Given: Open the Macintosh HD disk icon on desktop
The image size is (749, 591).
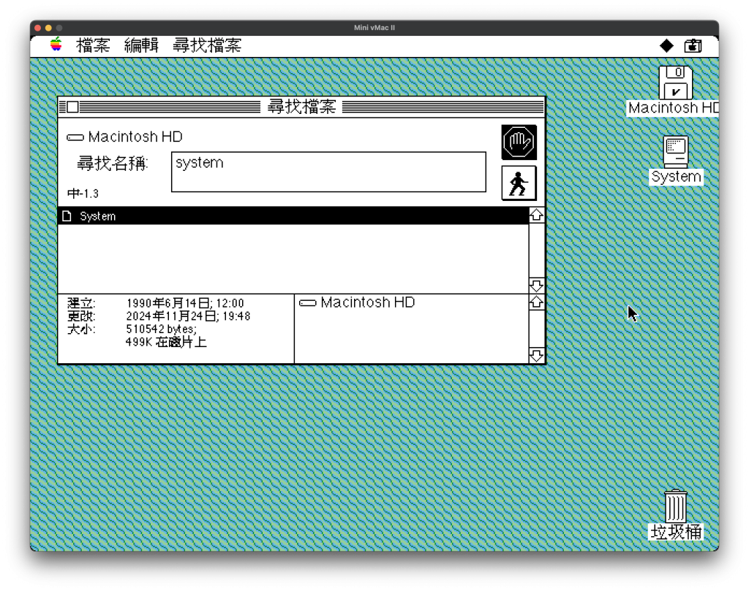Looking at the screenshot, I should tap(675, 83).
